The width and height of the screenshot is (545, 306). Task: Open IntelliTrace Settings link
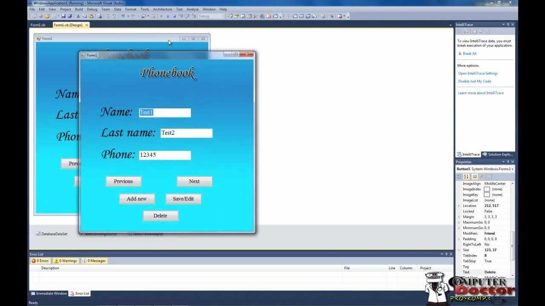point(478,74)
